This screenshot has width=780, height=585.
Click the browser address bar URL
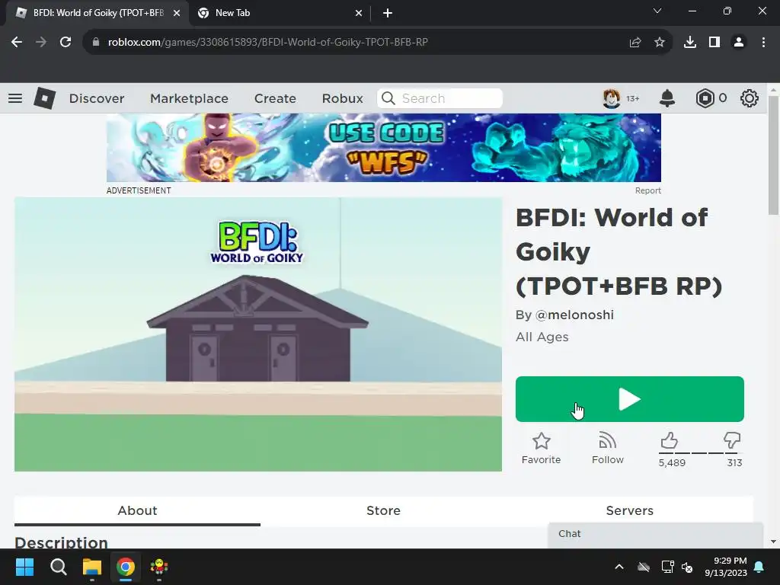(267, 43)
